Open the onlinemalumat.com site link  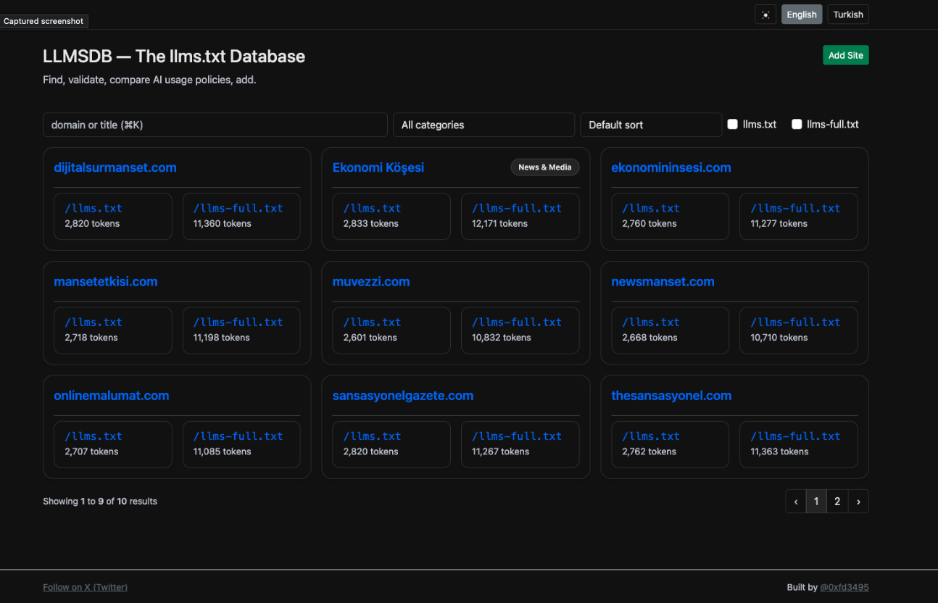[x=112, y=396]
